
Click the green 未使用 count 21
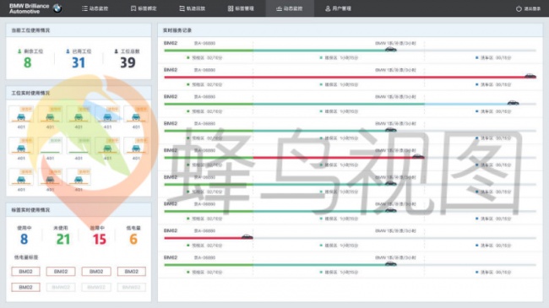pyautogui.click(x=63, y=240)
